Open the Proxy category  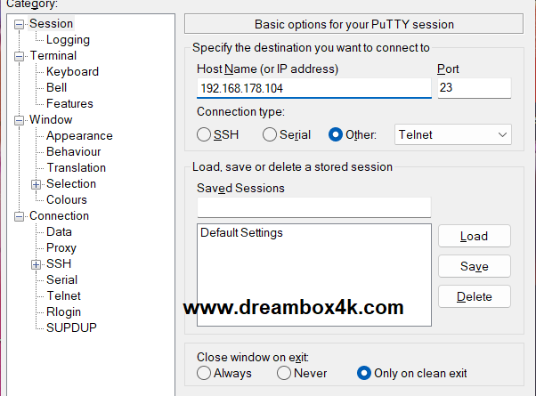pyautogui.click(x=61, y=248)
